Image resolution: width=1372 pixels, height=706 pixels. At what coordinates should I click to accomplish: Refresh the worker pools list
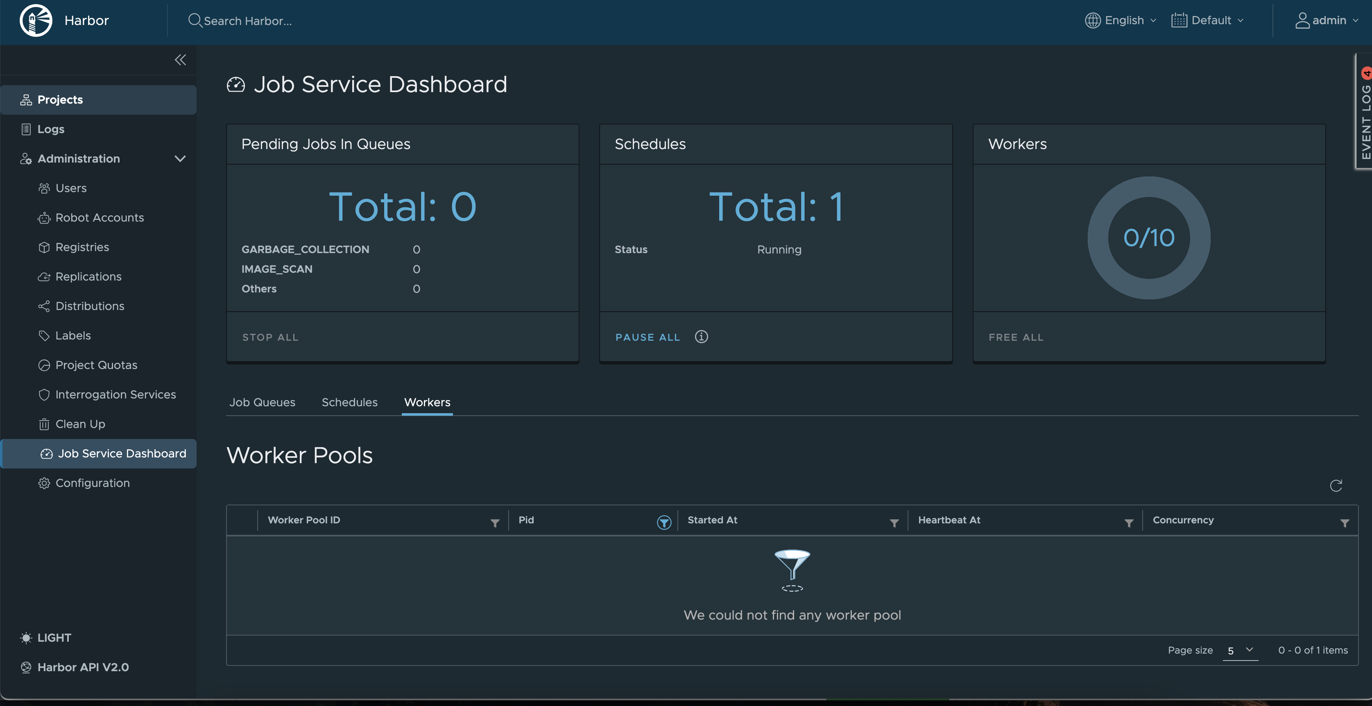tap(1336, 486)
